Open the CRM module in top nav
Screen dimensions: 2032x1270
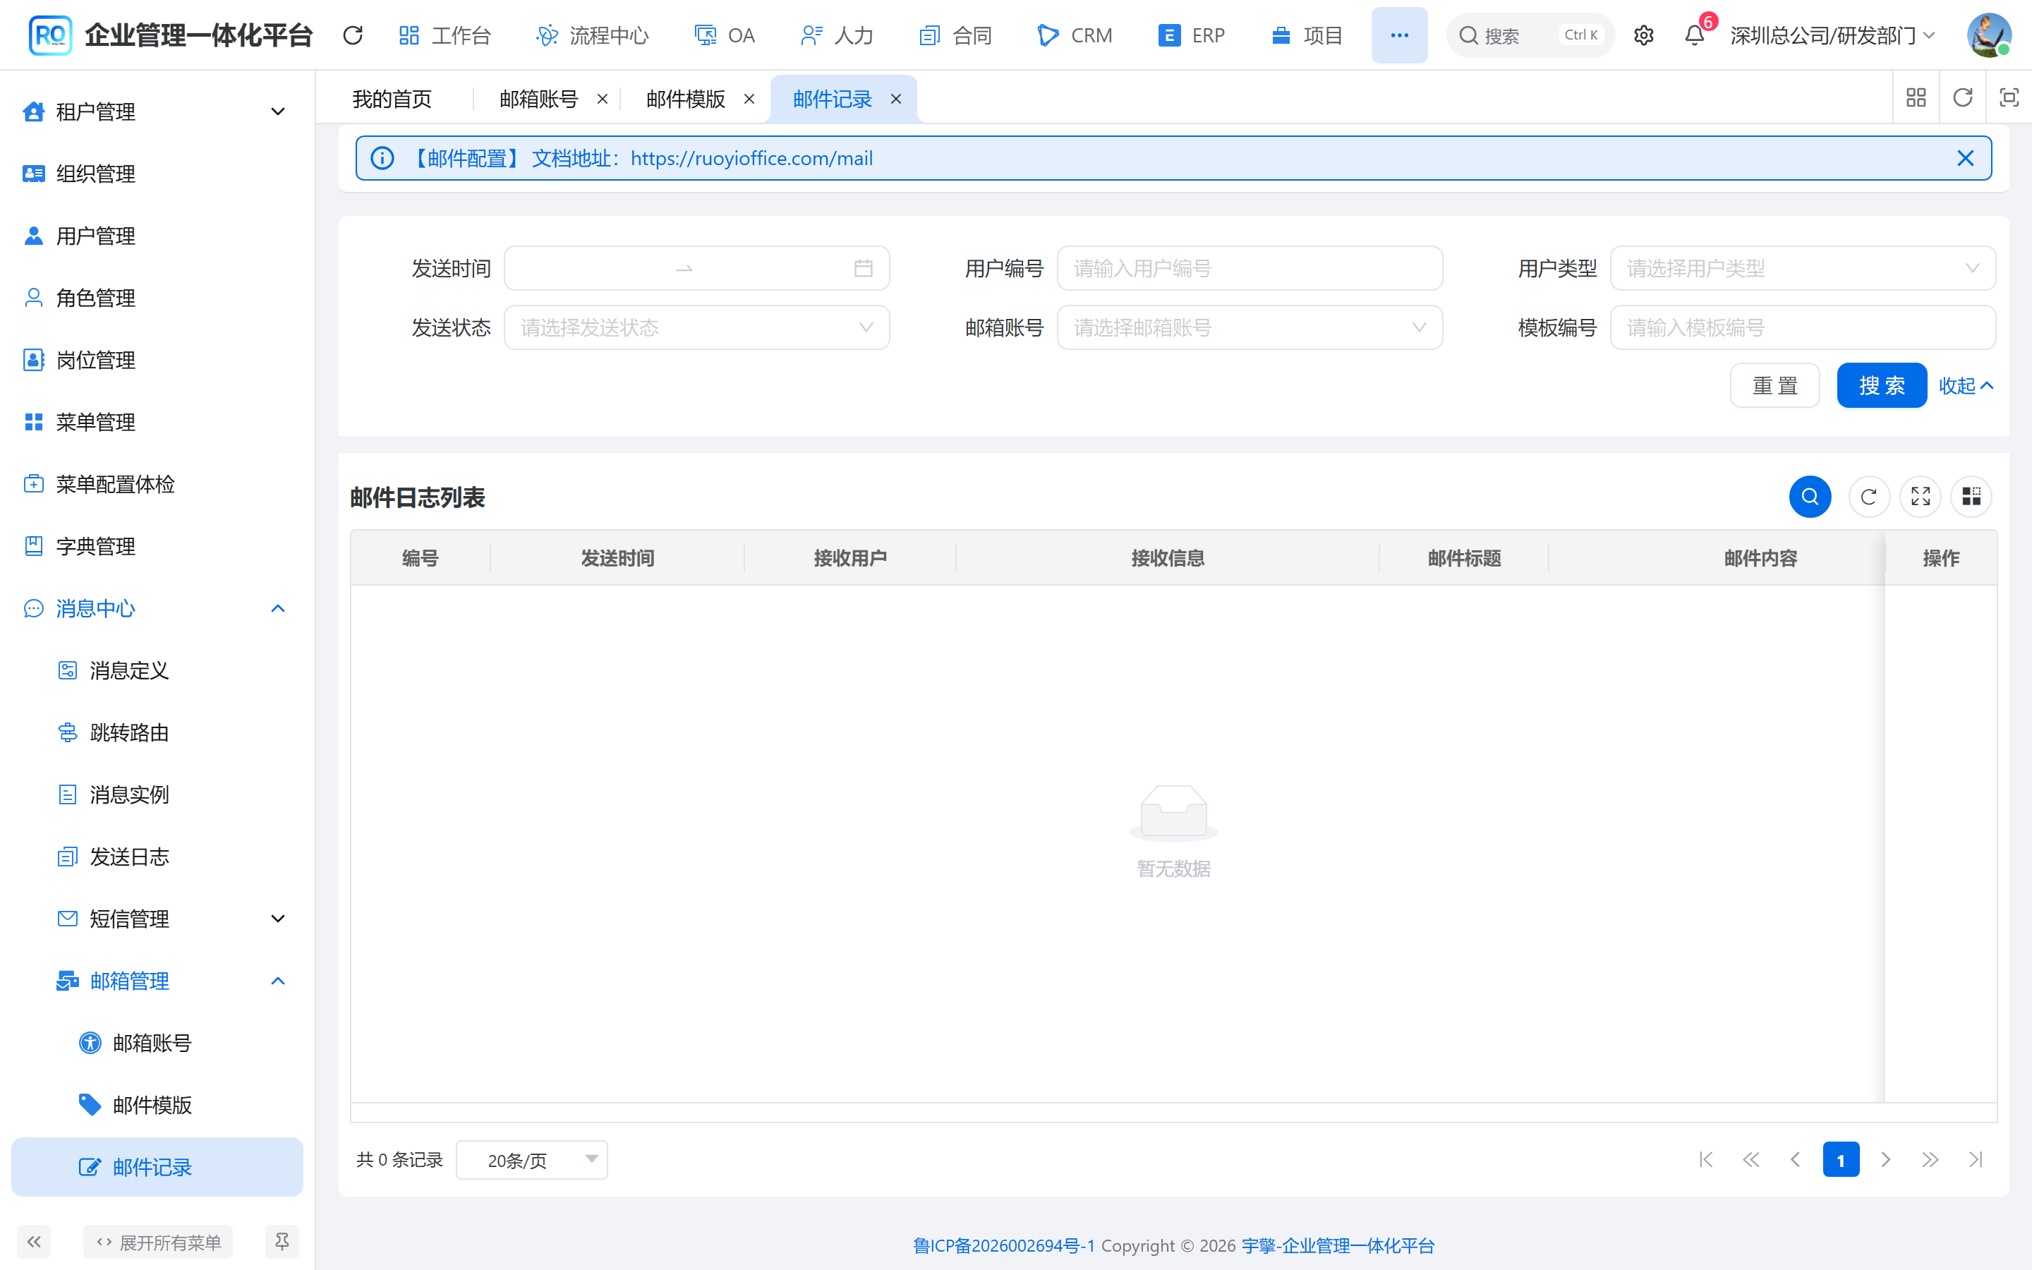1075,35
